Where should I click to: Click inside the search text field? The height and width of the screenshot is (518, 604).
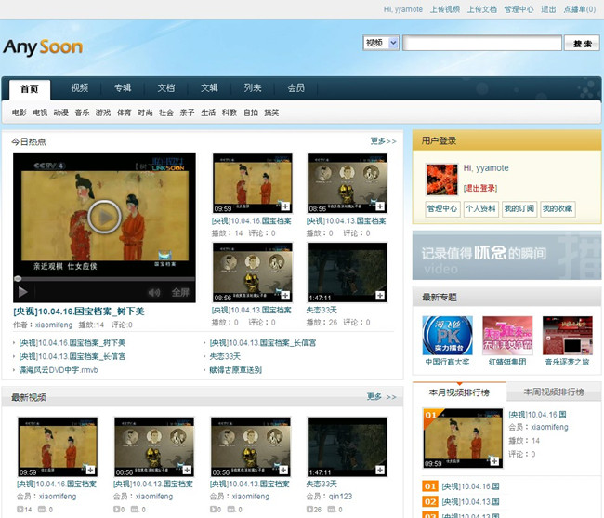(x=481, y=44)
